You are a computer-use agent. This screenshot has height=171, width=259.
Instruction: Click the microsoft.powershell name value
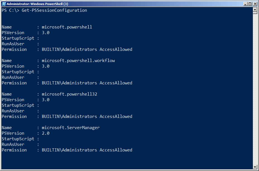tap(67, 27)
